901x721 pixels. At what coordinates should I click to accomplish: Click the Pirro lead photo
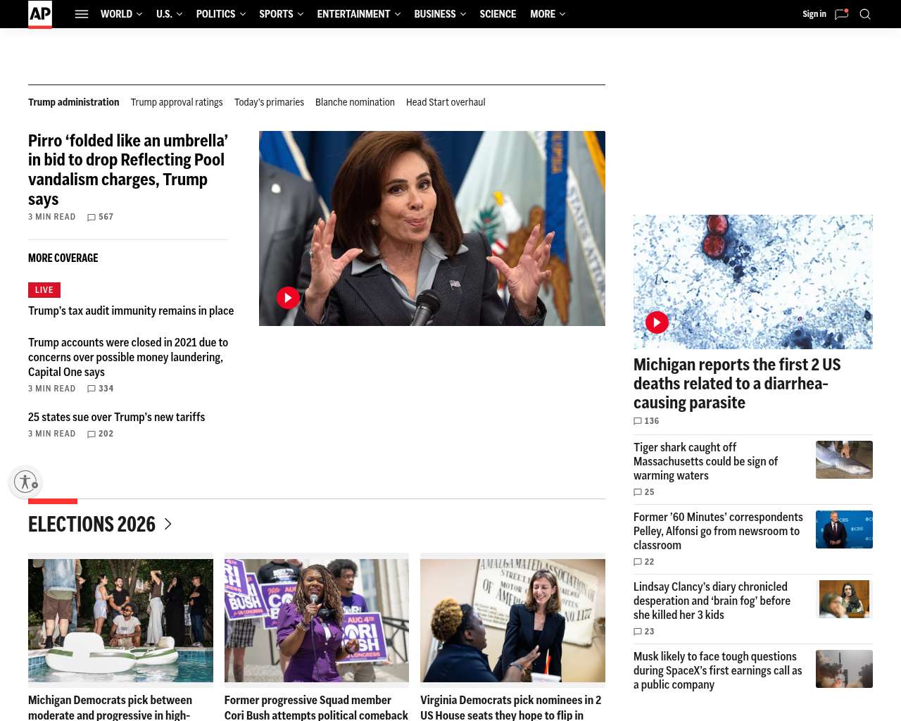click(432, 228)
